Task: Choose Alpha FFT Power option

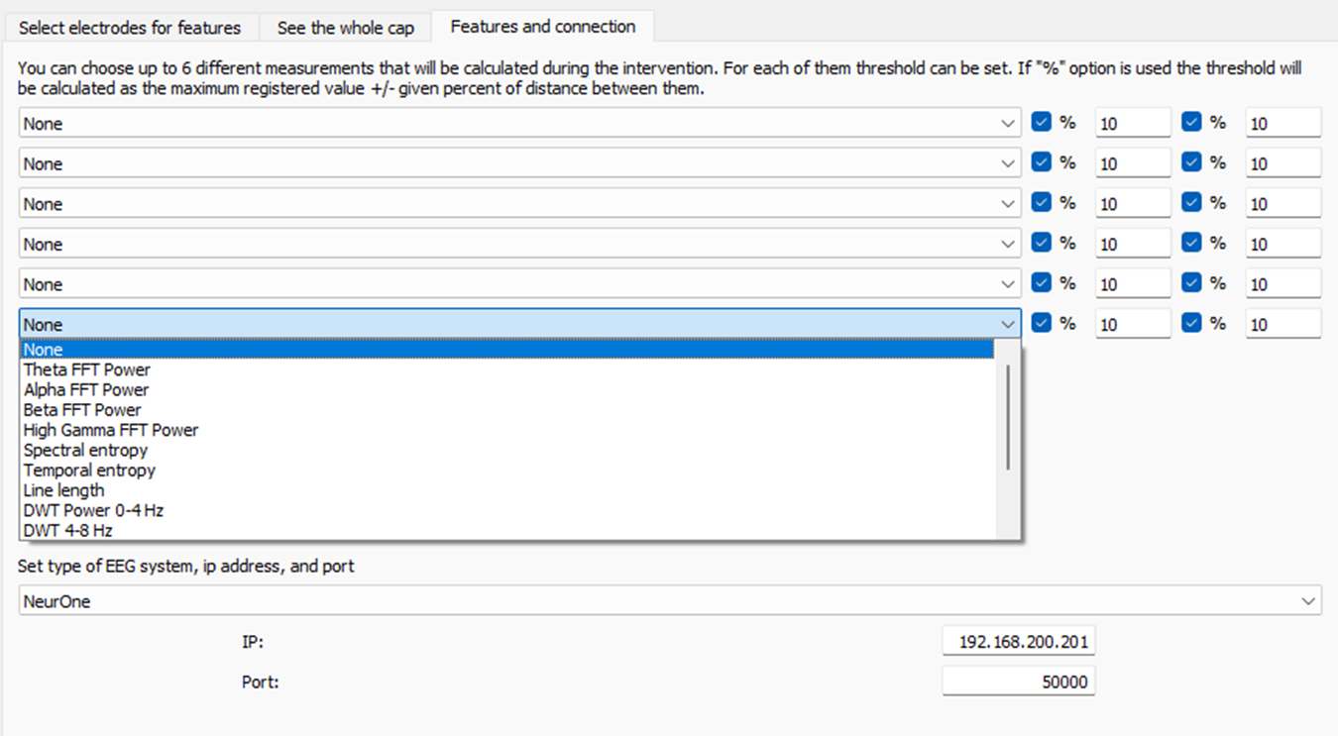Action: [86, 389]
